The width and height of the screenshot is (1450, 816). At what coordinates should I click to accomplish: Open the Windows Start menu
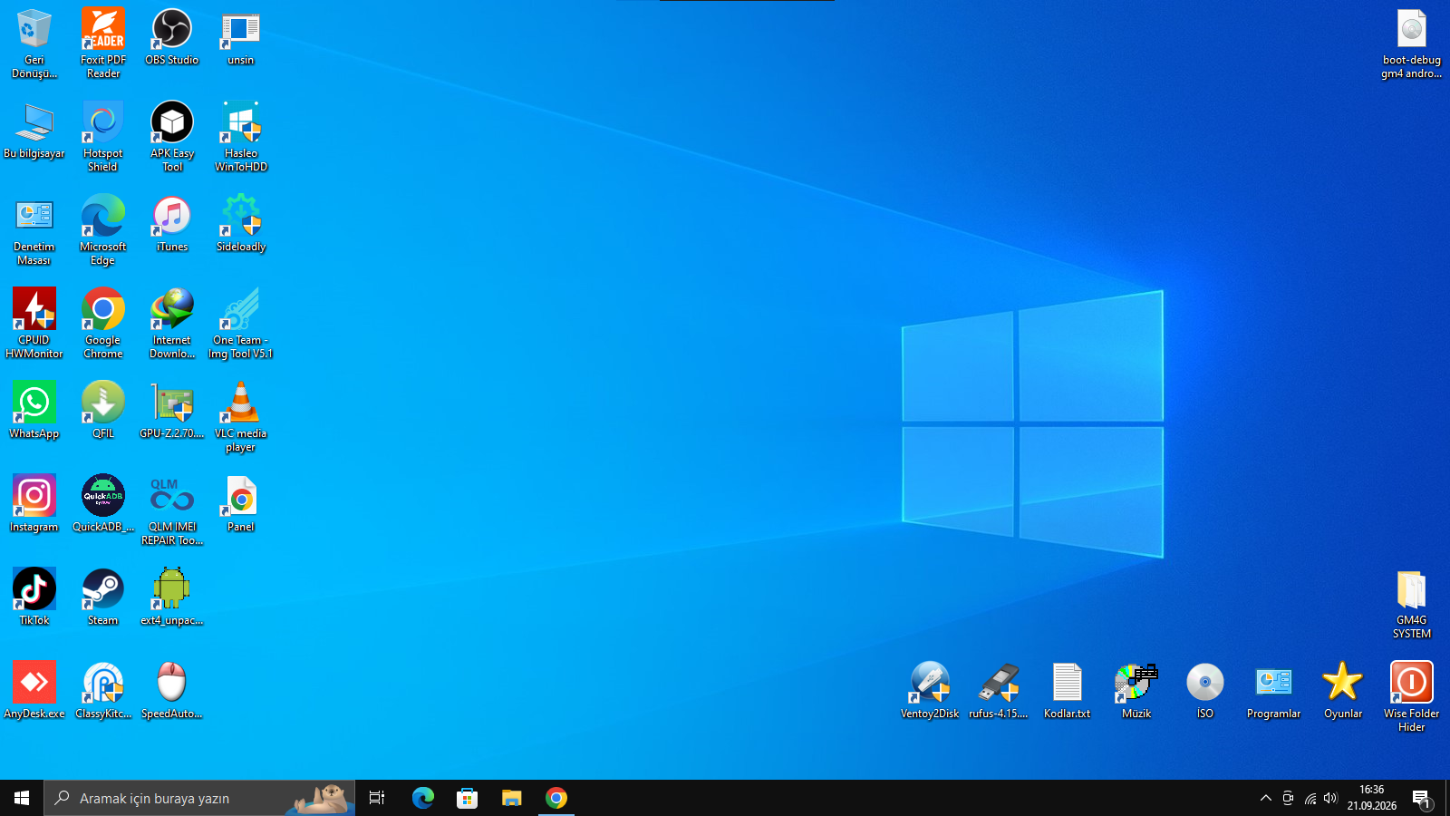click(x=22, y=798)
